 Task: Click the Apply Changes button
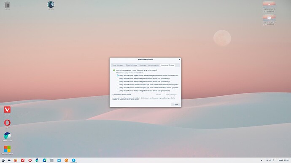pyautogui.click(x=171, y=95)
